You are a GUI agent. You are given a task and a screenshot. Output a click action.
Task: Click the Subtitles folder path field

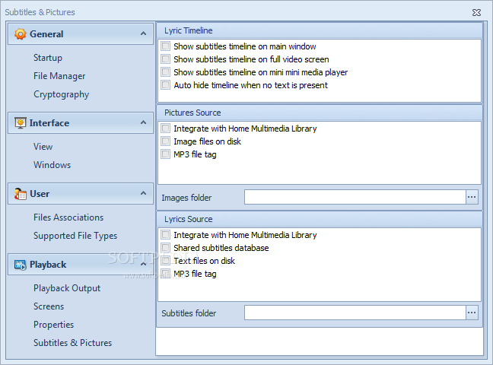point(355,313)
